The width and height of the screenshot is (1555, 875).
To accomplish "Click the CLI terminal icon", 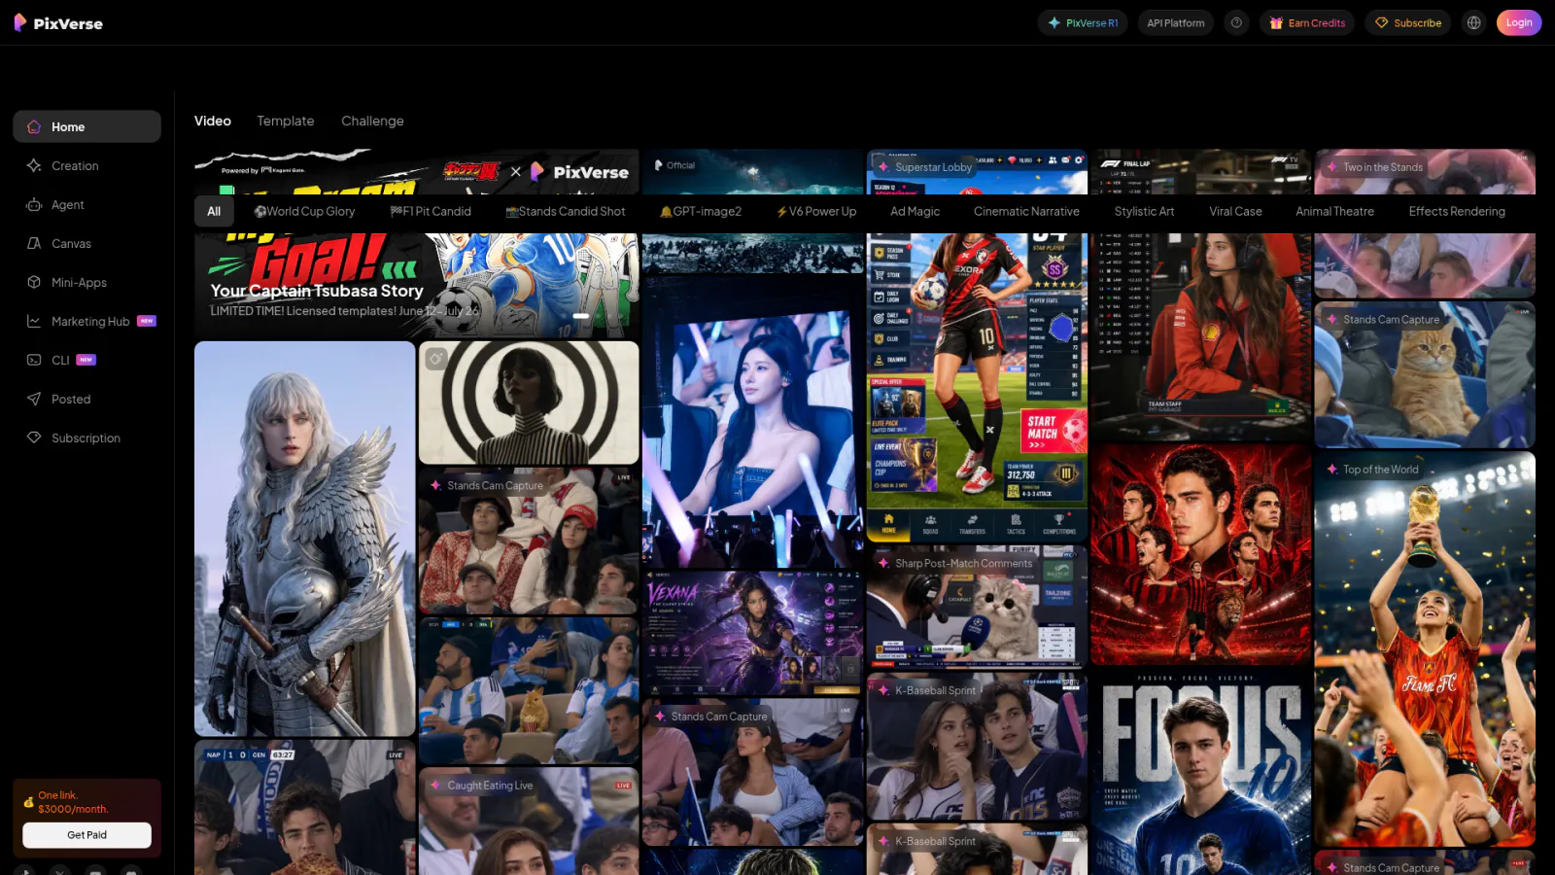I will [x=34, y=360].
